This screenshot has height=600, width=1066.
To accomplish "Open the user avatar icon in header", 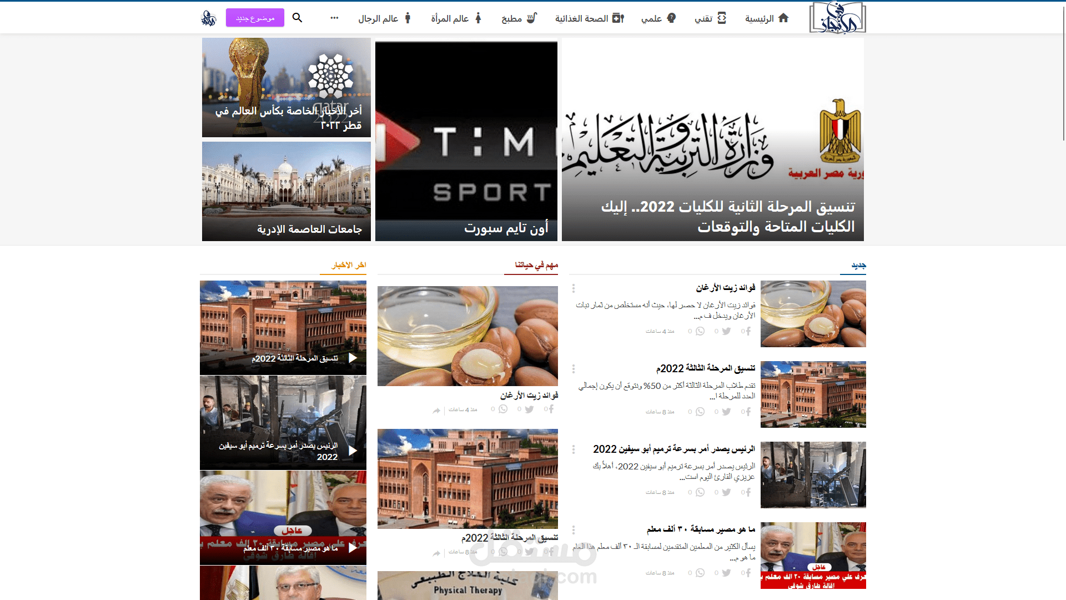I will 209,18.
